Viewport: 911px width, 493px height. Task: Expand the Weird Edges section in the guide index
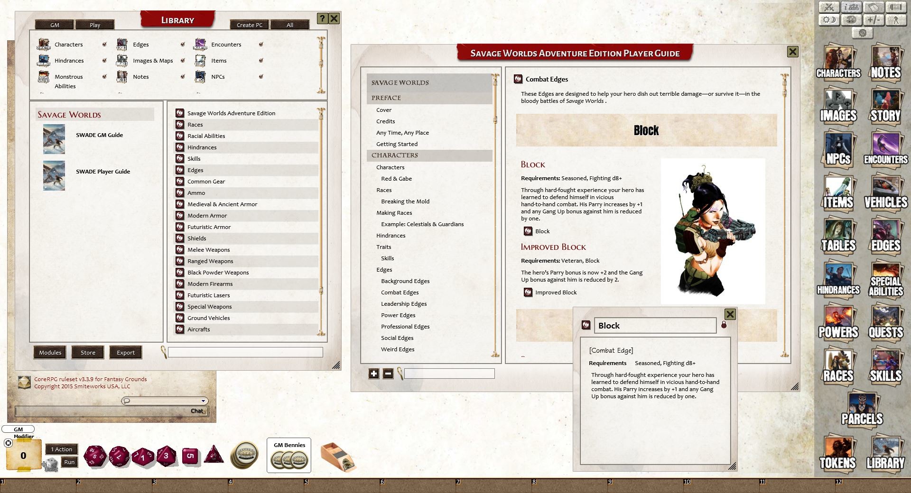pyautogui.click(x=398, y=349)
